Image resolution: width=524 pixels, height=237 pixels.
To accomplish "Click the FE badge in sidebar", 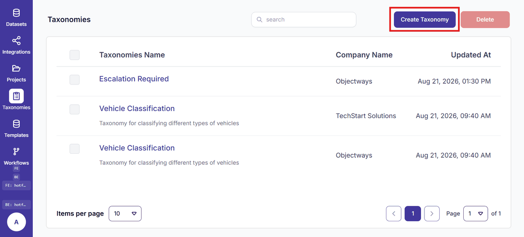I will [x=16, y=168].
